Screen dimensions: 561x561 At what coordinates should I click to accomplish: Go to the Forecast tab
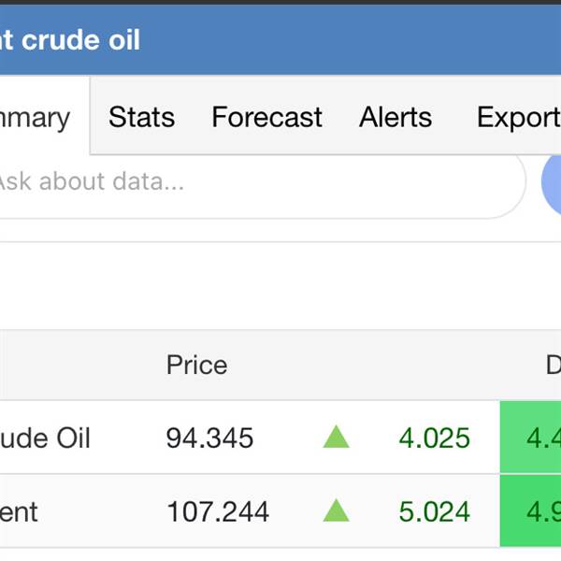(x=266, y=118)
